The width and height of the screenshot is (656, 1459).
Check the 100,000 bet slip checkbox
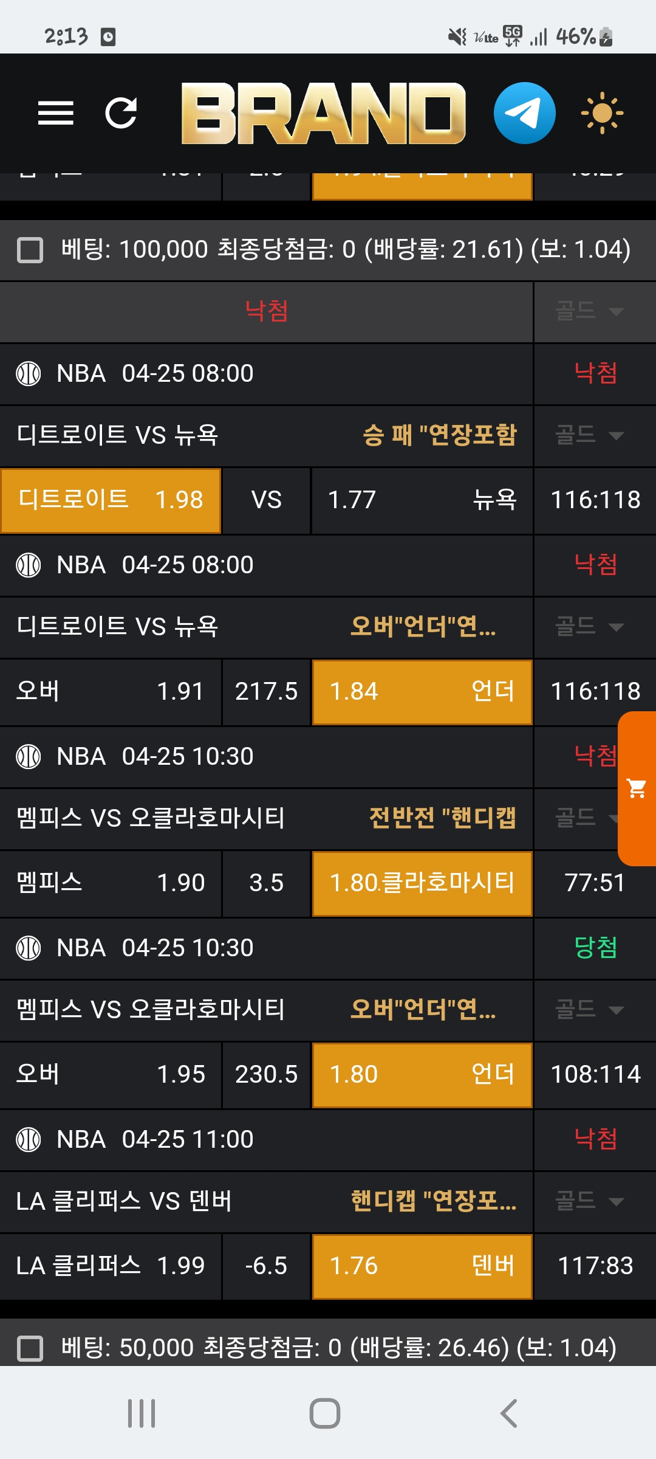(30, 250)
